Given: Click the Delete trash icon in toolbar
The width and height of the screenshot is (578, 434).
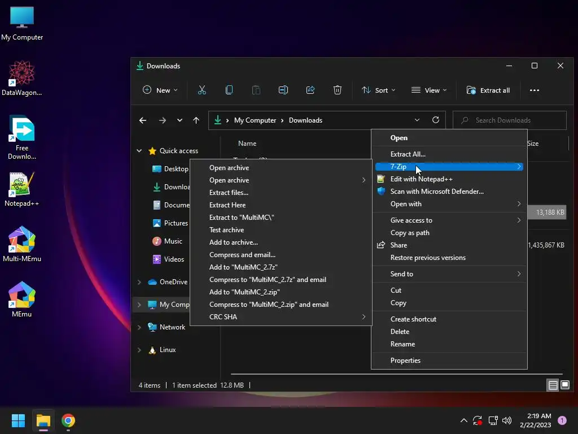Looking at the screenshot, I should (338, 90).
